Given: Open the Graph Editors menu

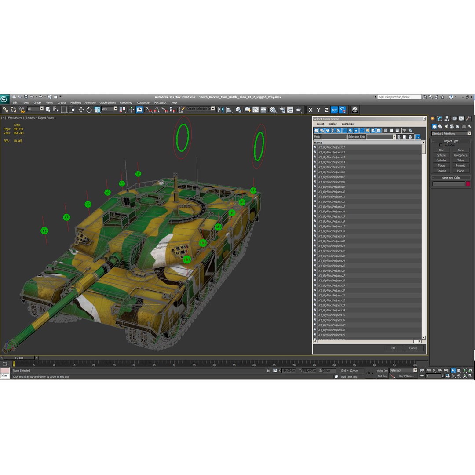Looking at the screenshot, I should coord(108,102).
